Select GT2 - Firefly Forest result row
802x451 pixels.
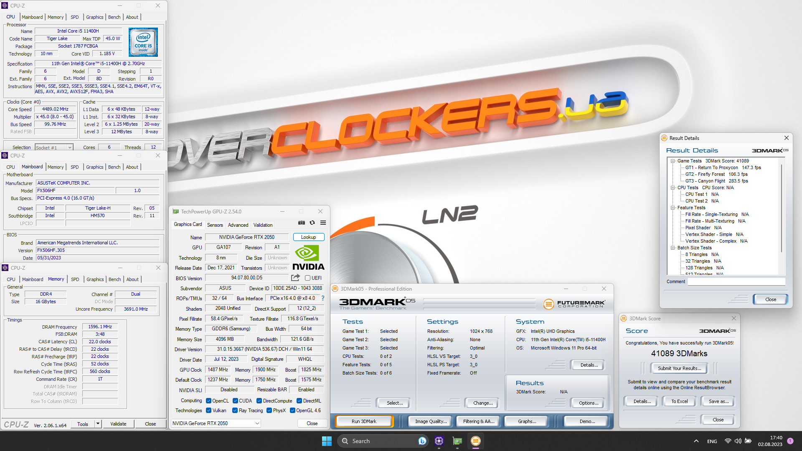(x=716, y=175)
